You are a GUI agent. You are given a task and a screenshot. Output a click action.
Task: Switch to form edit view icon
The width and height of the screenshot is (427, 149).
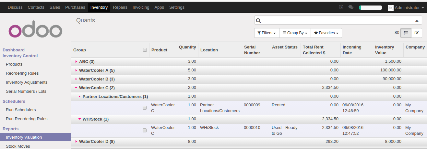pos(417,33)
